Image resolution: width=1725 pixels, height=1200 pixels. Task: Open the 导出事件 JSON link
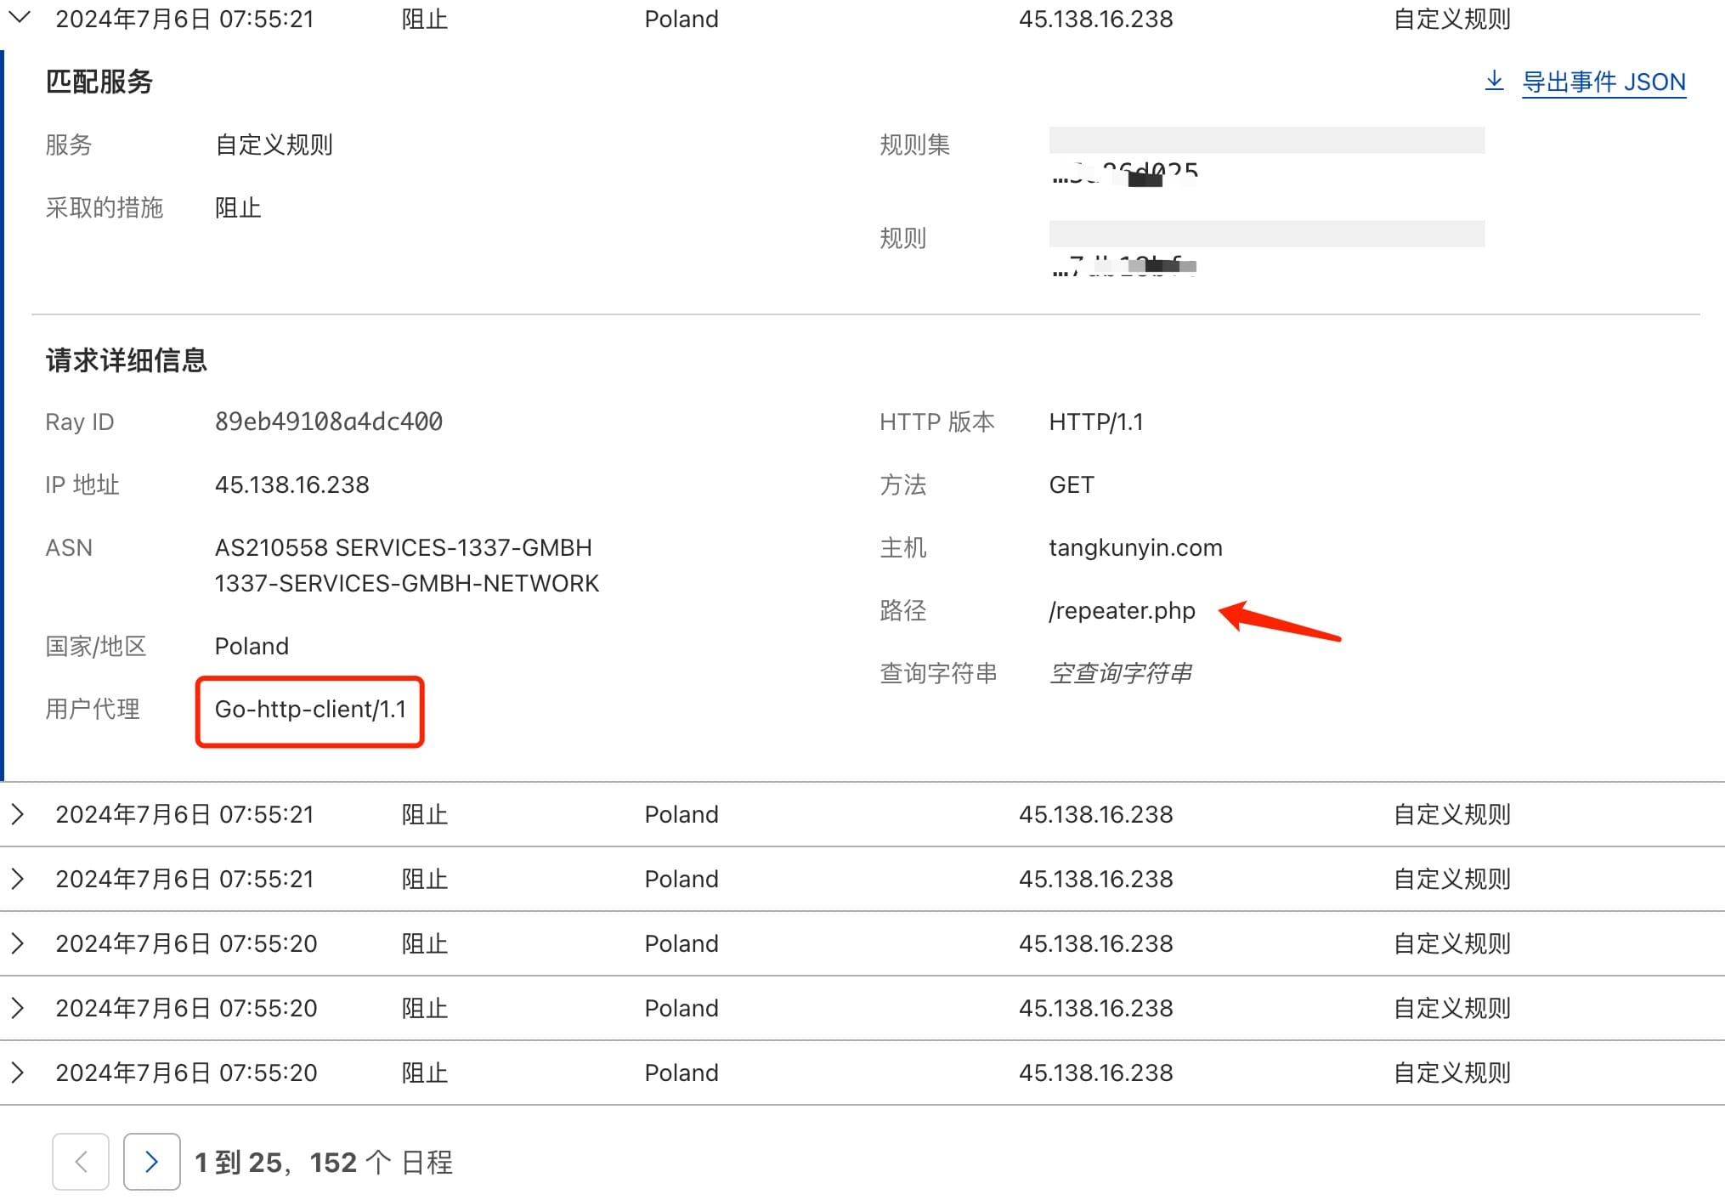click(1603, 82)
